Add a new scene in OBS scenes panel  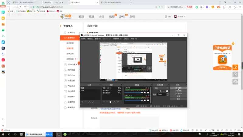click(x=82, y=102)
